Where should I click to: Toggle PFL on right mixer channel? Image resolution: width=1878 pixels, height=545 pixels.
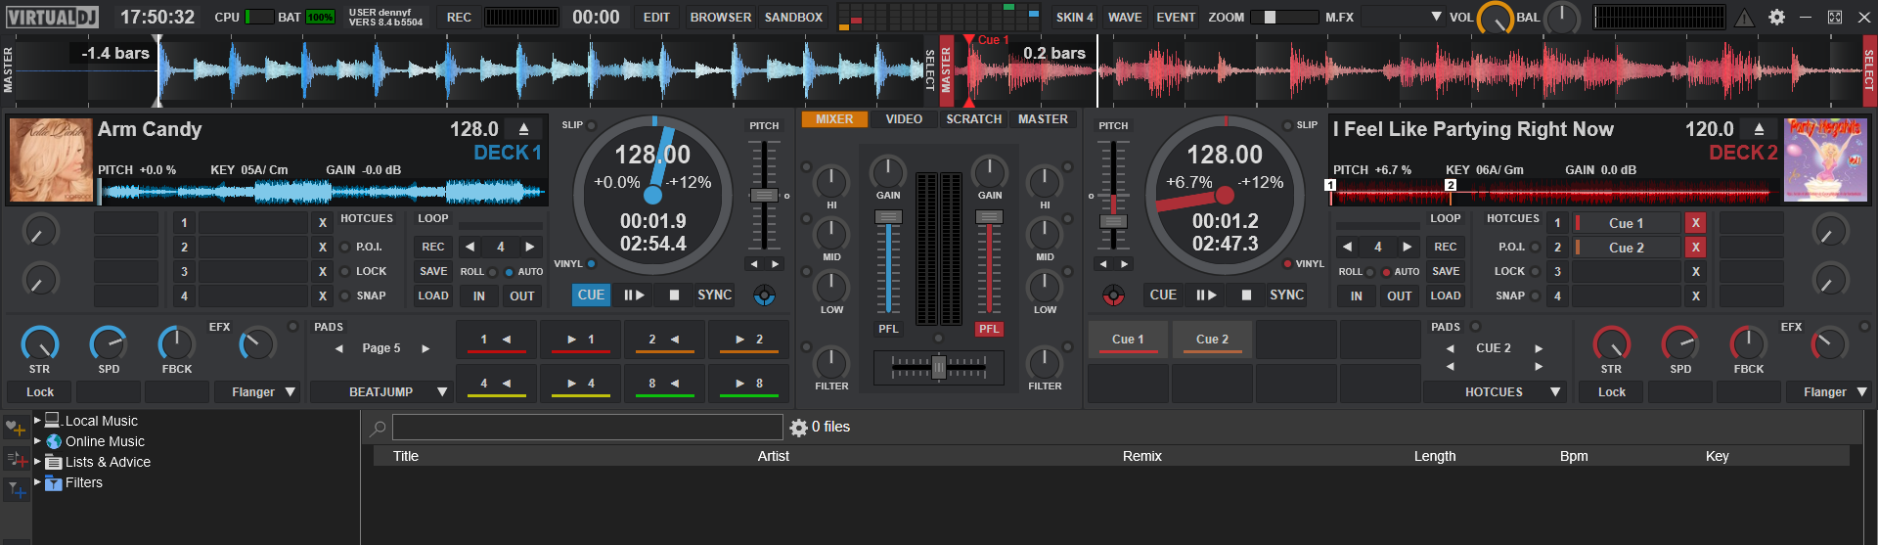click(x=989, y=329)
